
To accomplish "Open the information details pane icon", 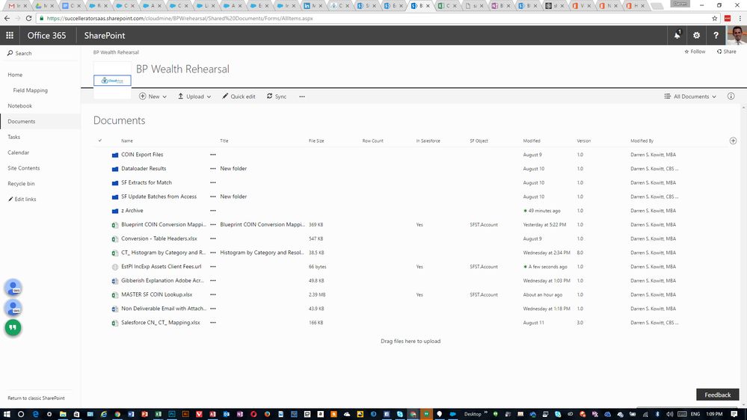I will point(731,96).
